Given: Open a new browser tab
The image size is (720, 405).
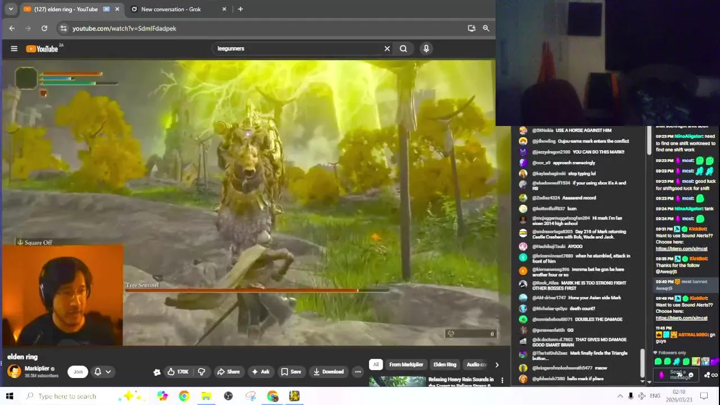Looking at the screenshot, I should [x=240, y=9].
